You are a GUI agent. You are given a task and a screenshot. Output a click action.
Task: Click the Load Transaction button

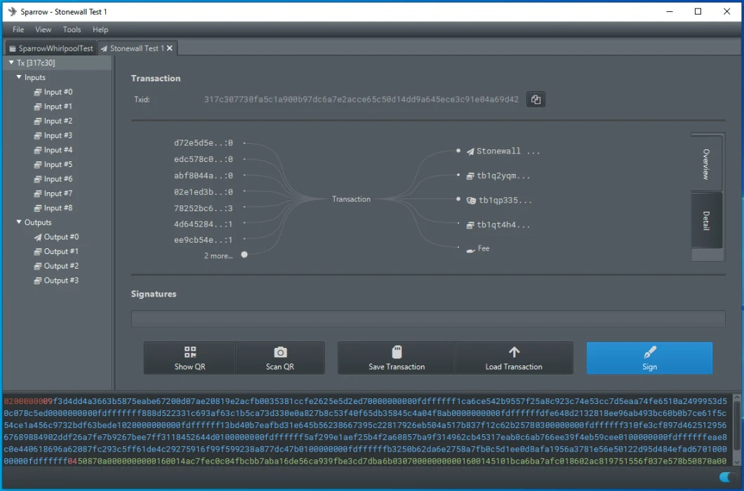point(514,358)
